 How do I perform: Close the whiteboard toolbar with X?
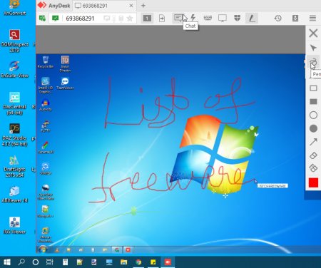click(x=313, y=33)
